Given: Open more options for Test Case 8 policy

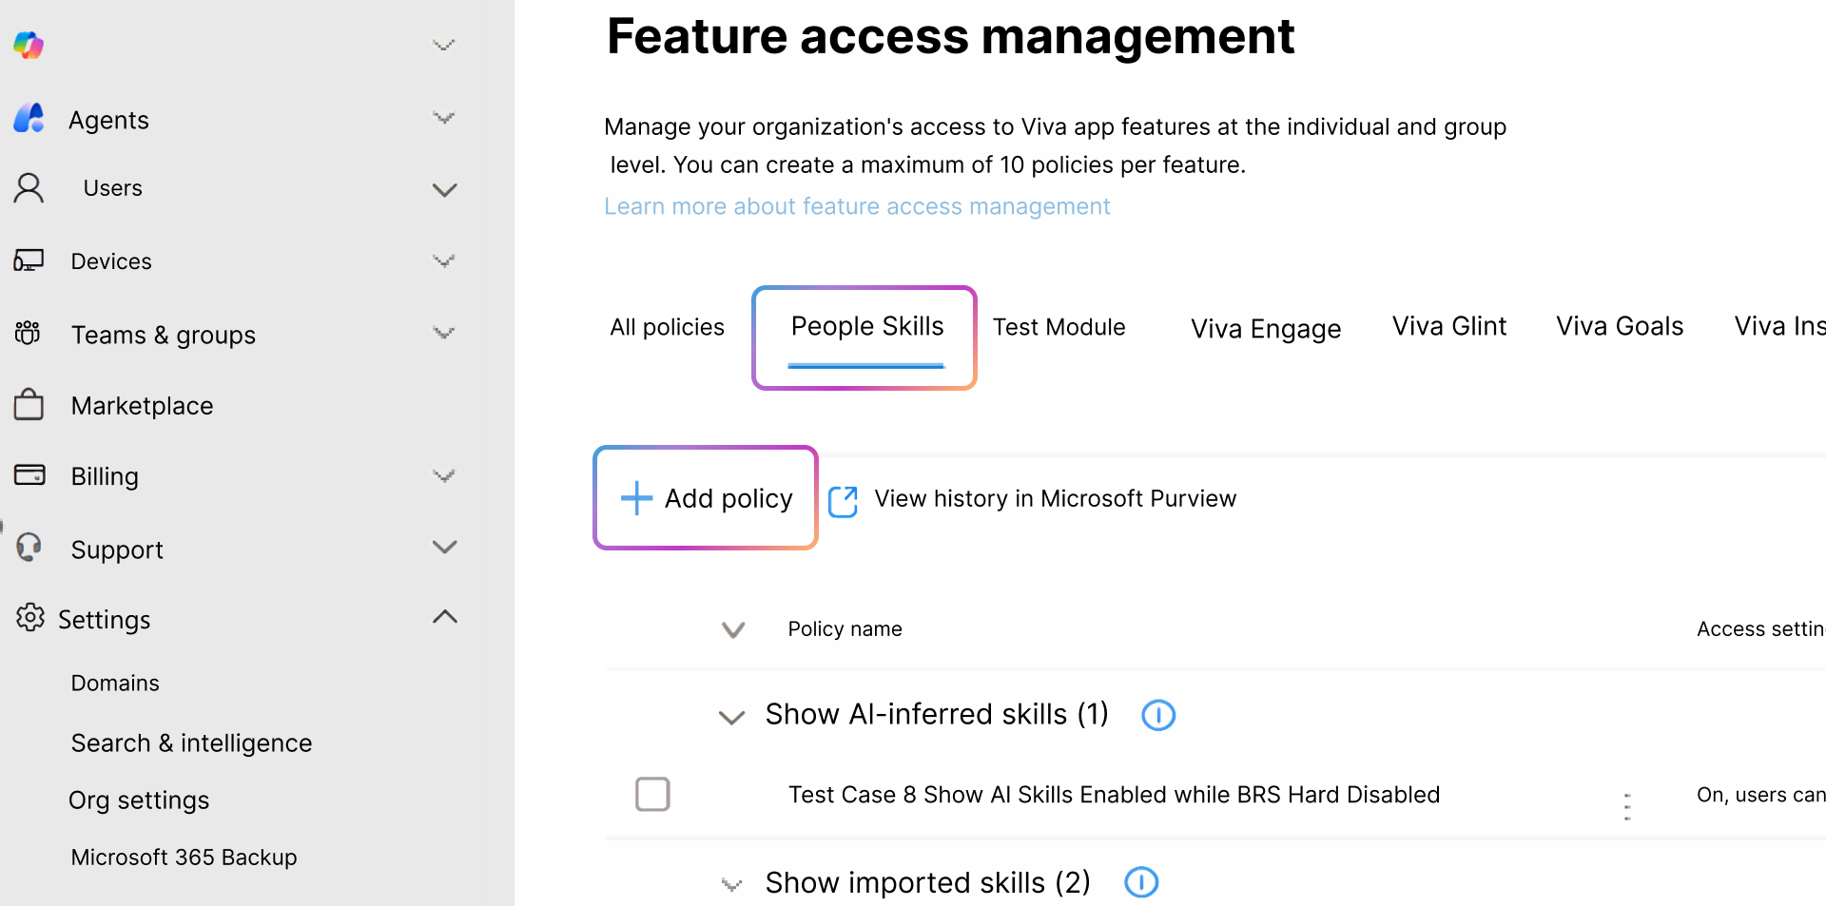Looking at the screenshot, I should click(x=1627, y=806).
